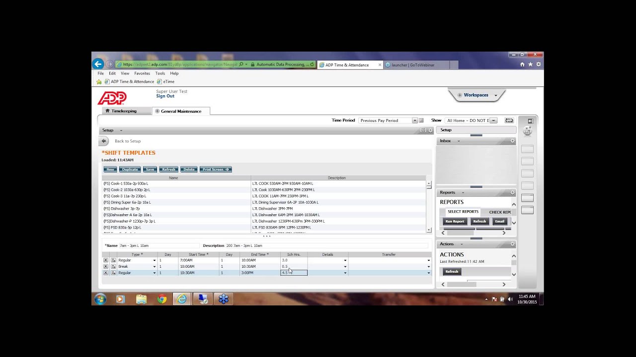The image size is (636, 357).
Task: Open Chrome from the taskbar
Action: point(162,299)
